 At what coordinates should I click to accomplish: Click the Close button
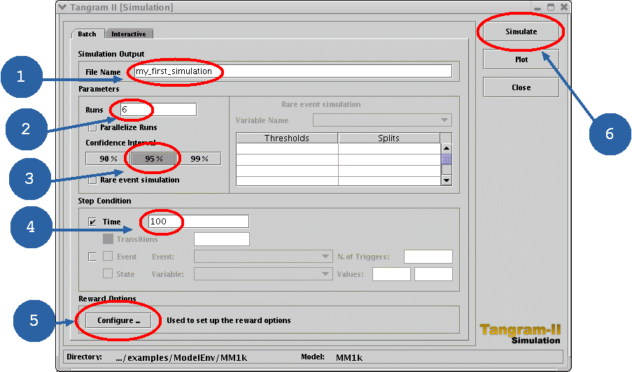click(x=521, y=87)
